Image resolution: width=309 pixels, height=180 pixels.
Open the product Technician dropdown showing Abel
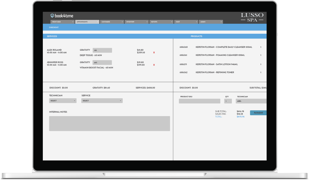click(x=251, y=101)
